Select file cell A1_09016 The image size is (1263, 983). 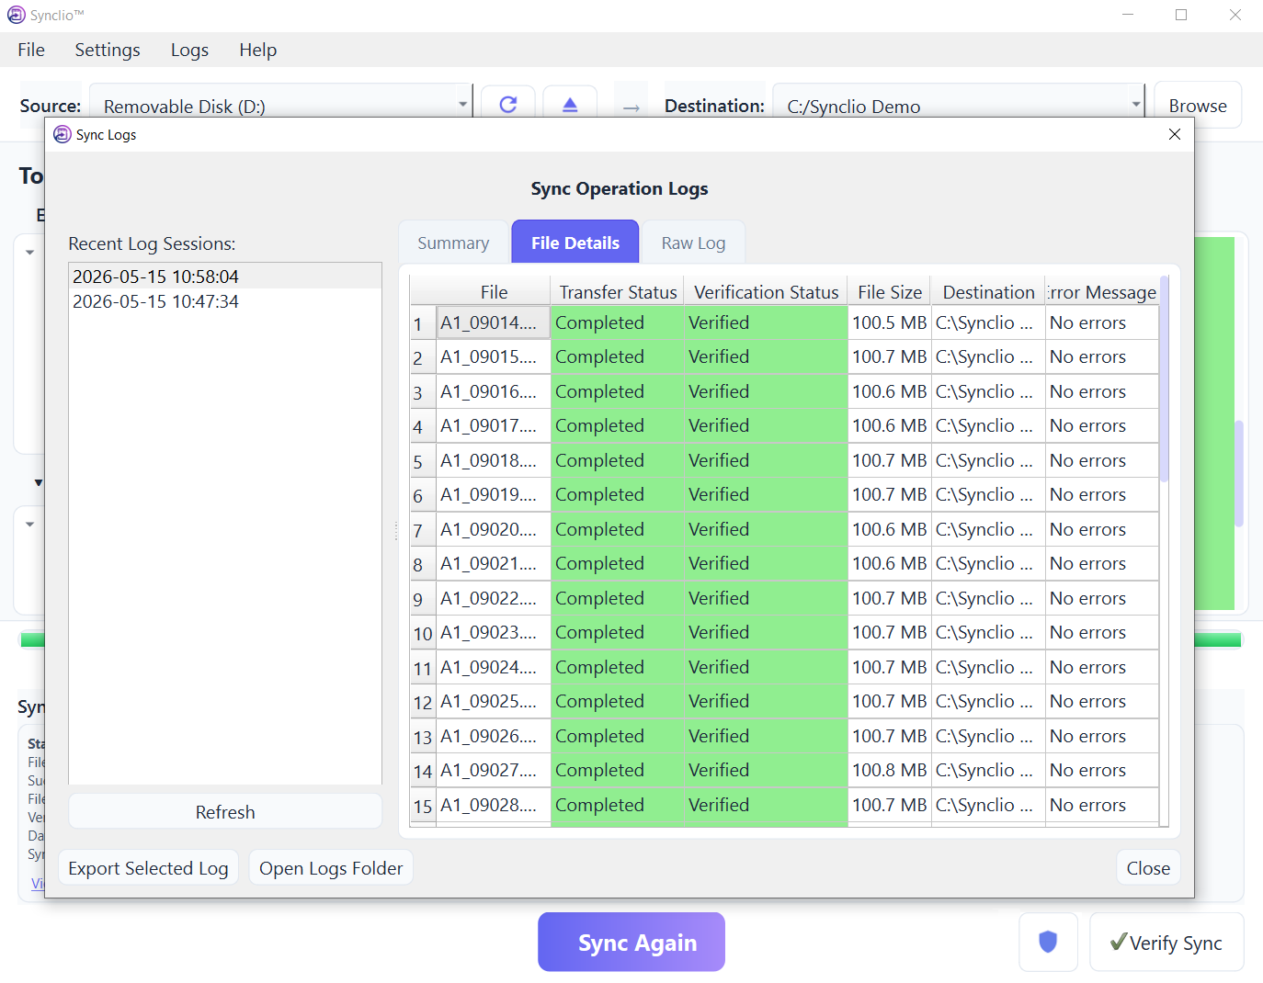point(494,391)
